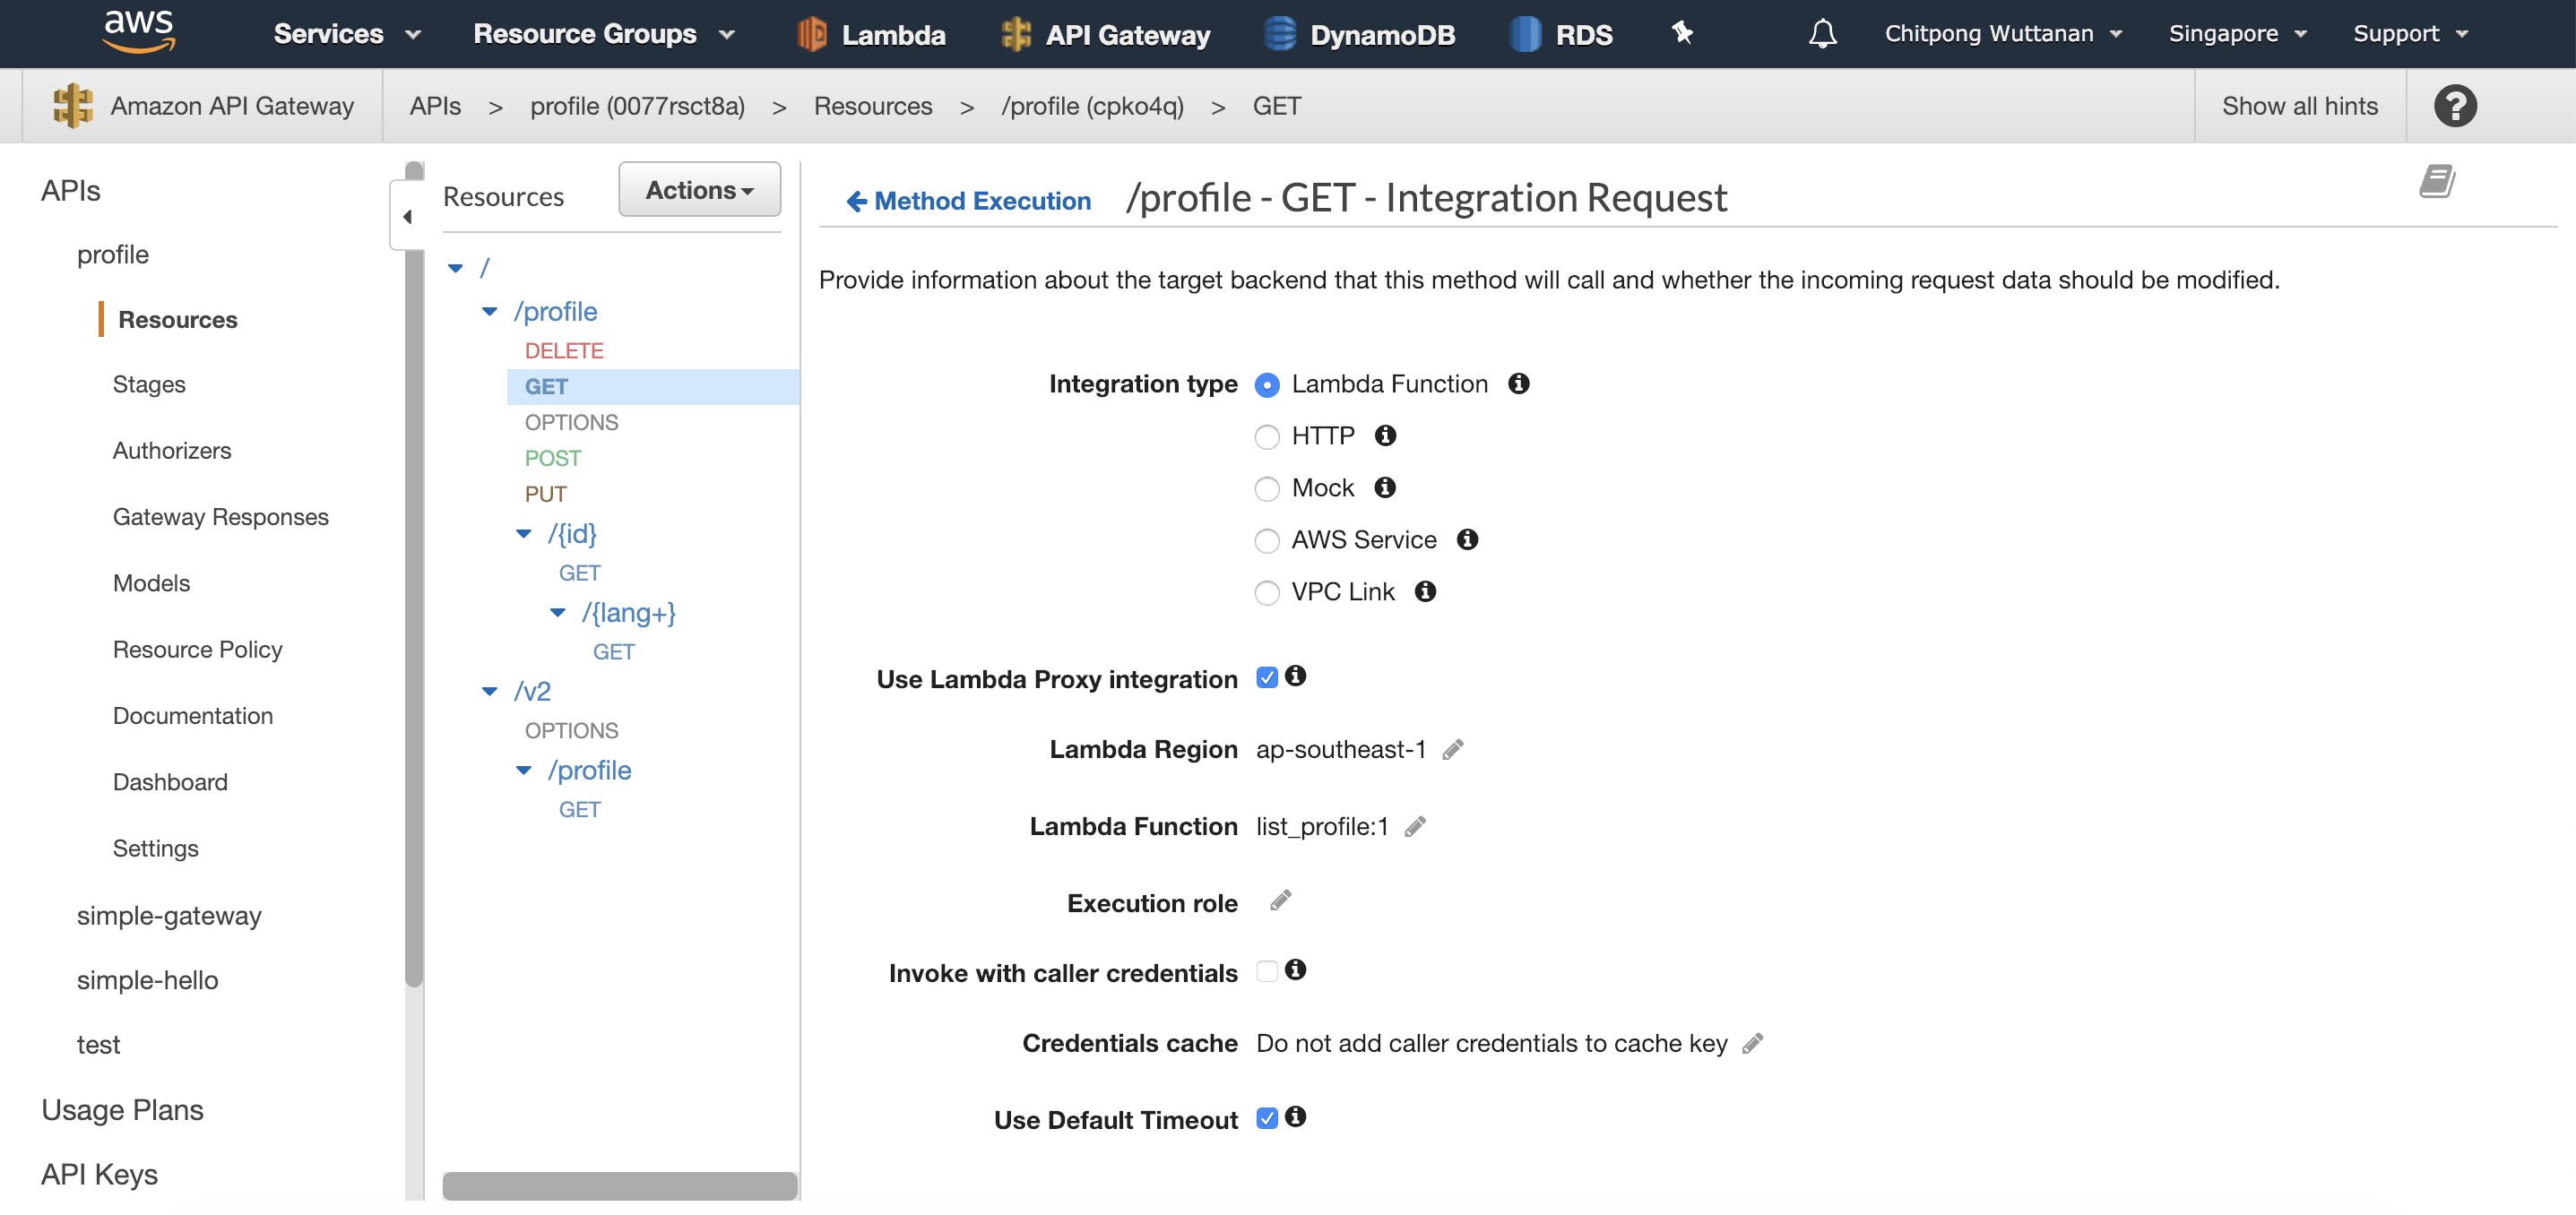
Task: Toggle Use Default Timeout checkbox
Action: (x=1267, y=1118)
